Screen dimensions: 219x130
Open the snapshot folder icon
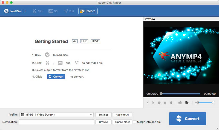[187, 103]
